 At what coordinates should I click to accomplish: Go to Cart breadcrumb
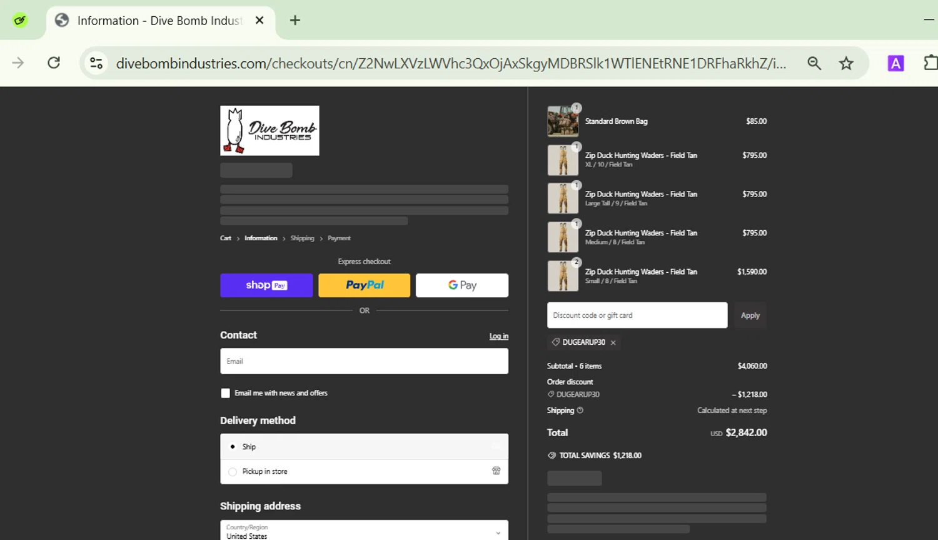pyautogui.click(x=226, y=238)
